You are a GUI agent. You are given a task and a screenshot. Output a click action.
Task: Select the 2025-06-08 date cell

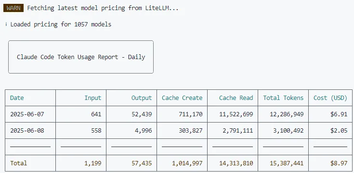click(x=27, y=130)
